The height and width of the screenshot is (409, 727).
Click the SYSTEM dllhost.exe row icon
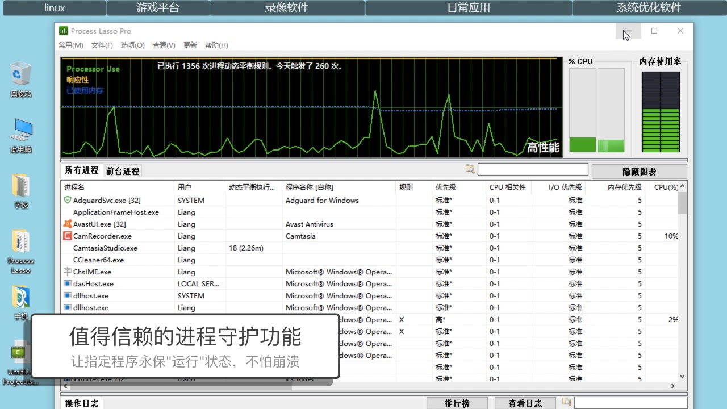(68, 295)
